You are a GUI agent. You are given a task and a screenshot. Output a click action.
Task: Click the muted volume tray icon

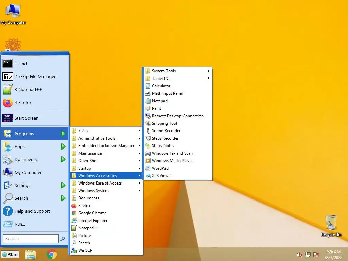(300, 255)
